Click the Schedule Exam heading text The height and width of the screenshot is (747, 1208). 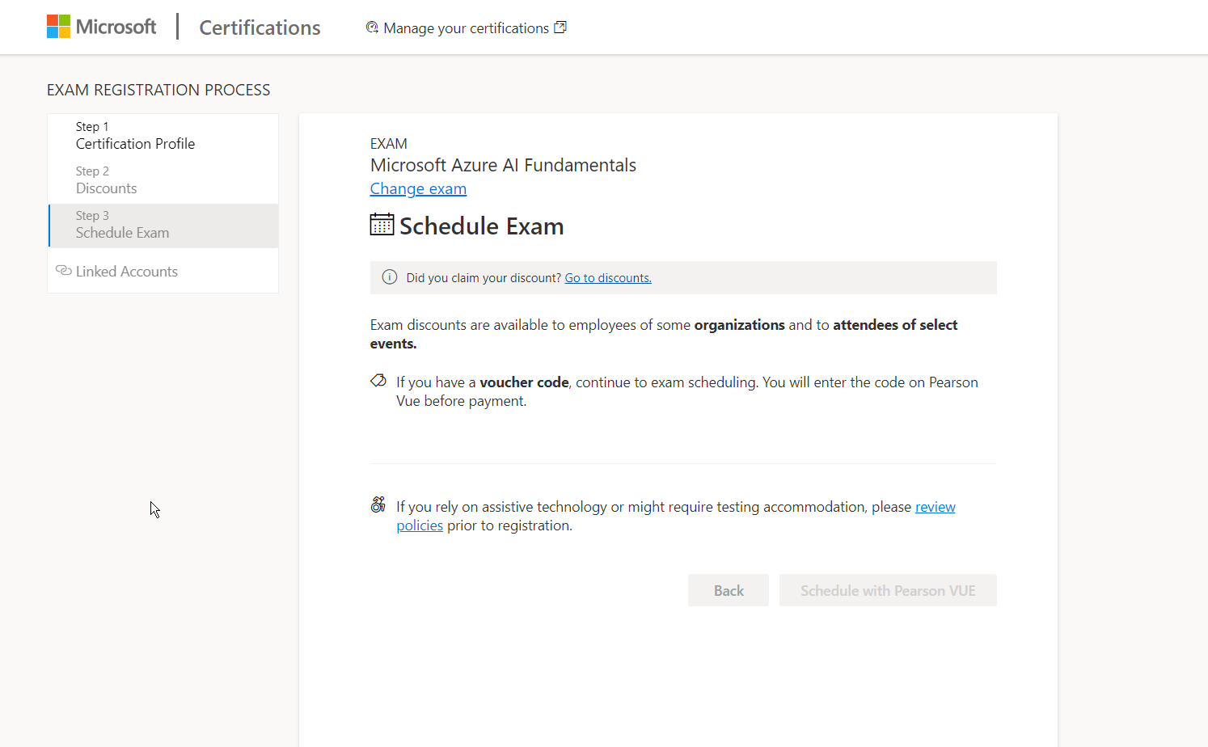click(482, 226)
